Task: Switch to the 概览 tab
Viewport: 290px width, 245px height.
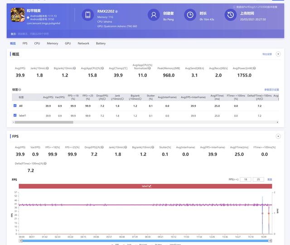Action: pos(13,43)
